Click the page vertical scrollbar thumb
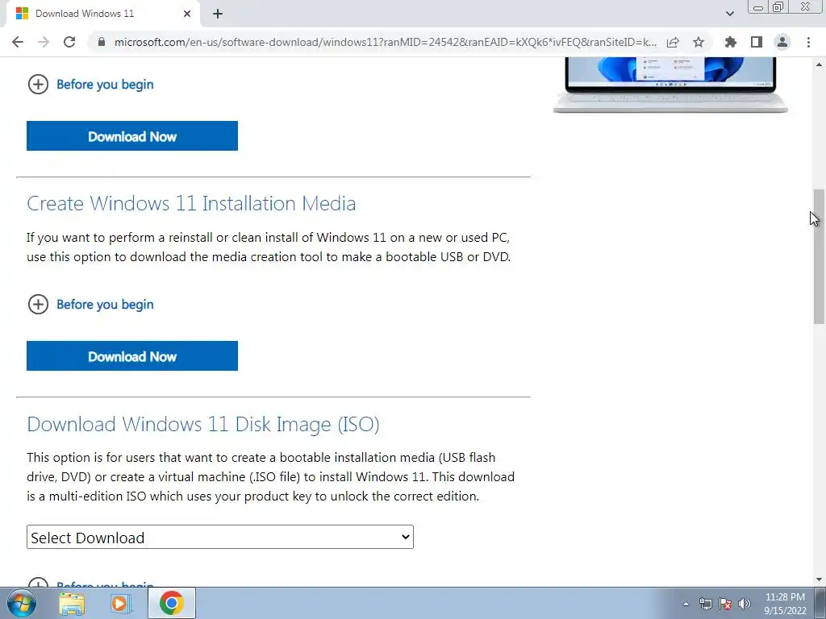The width and height of the screenshot is (826, 619). click(x=819, y=256)
